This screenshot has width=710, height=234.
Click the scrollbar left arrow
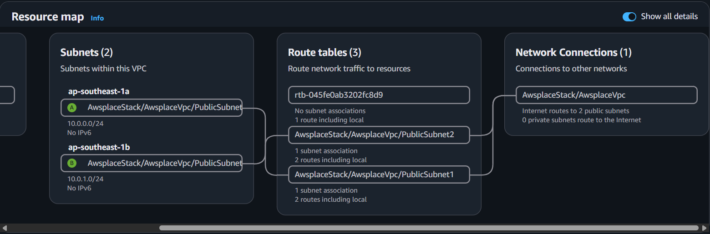pyautogui.click(x=5, y=228)
